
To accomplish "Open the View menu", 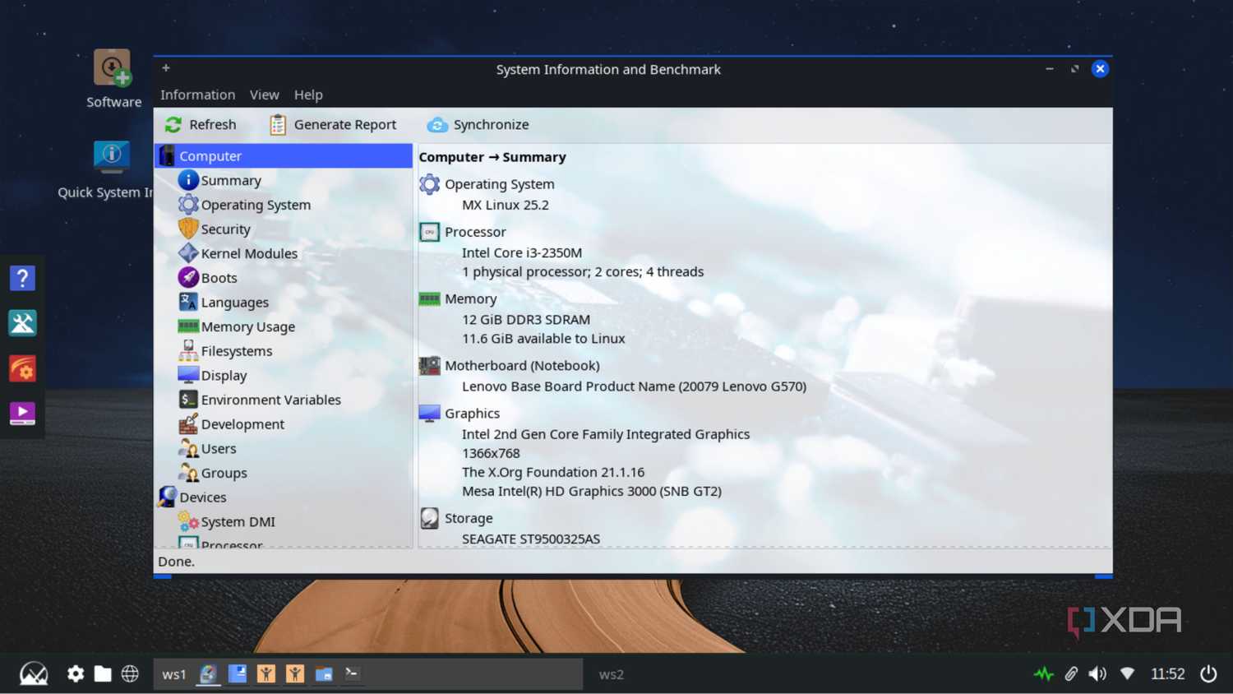I will (264, 95).
